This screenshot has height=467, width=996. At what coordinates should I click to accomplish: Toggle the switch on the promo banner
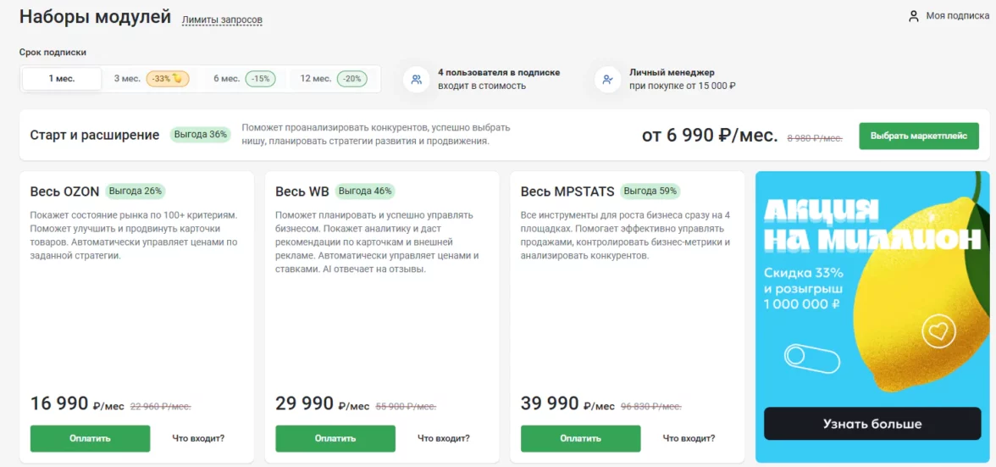click(811, 356)
